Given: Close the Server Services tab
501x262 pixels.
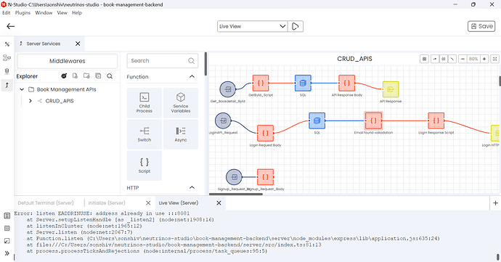Looking at the screenshot, I should (x=78, y=44).
